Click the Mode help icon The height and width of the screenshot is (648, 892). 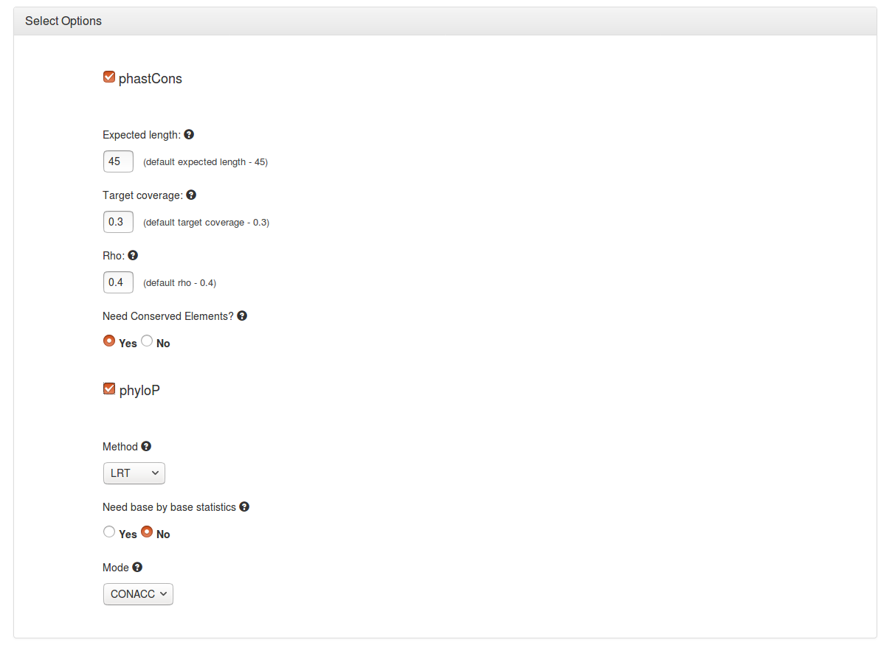137,567
